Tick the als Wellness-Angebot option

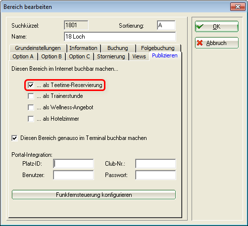(x=31, y=107)
